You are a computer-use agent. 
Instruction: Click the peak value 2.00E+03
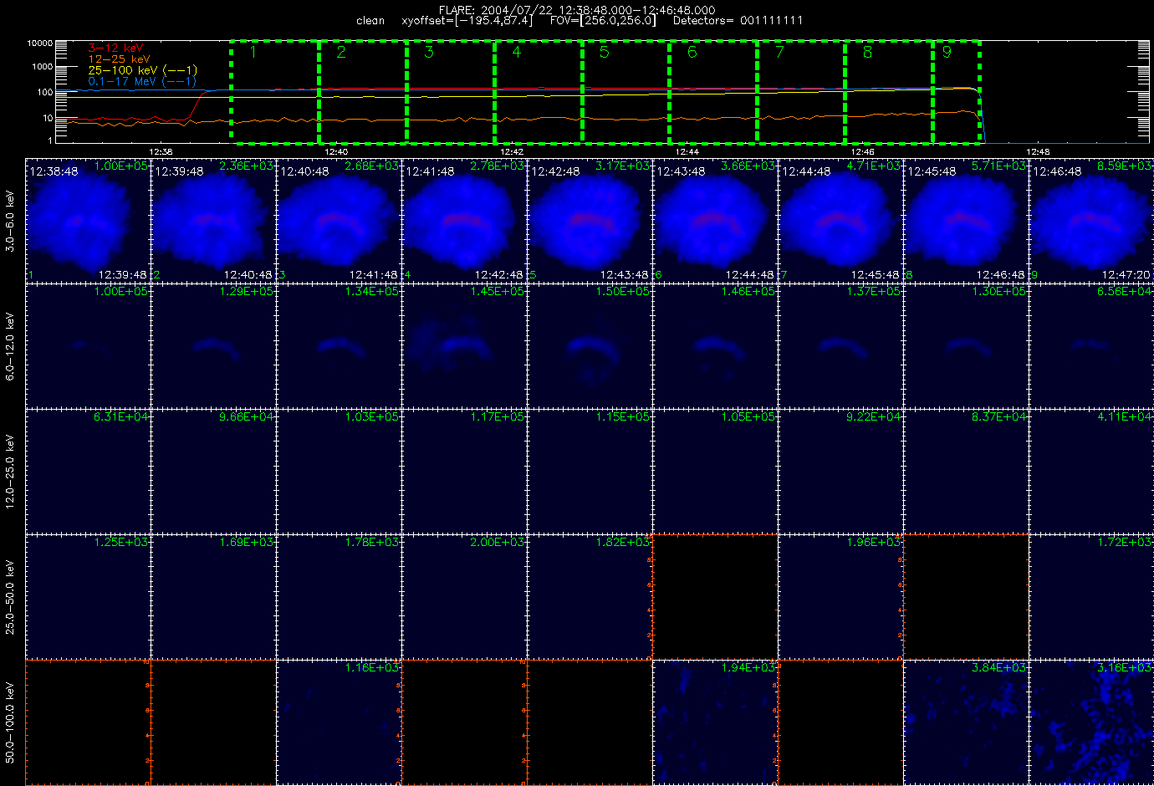498,543
